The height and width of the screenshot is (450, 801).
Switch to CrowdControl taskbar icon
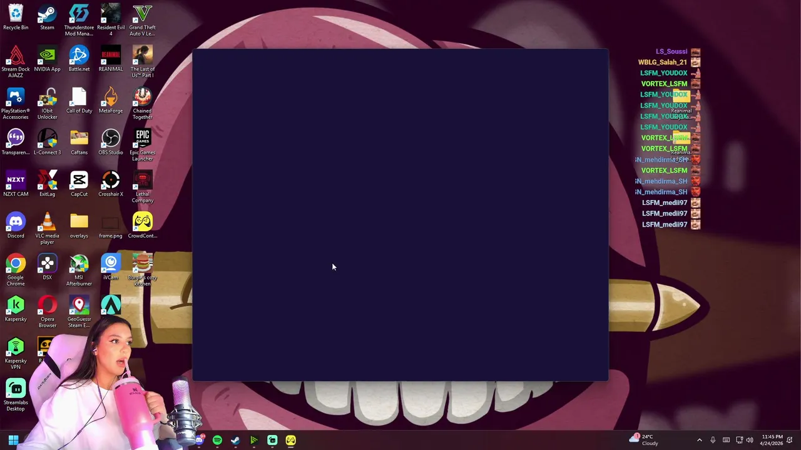click(x=290, y=441)
